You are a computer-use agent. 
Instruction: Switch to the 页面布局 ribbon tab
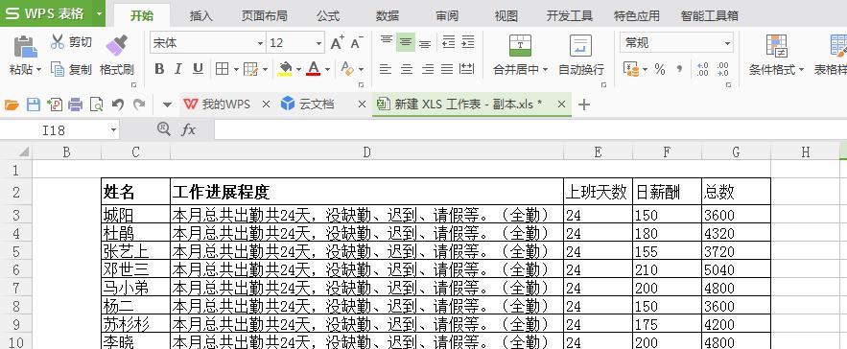264,15
